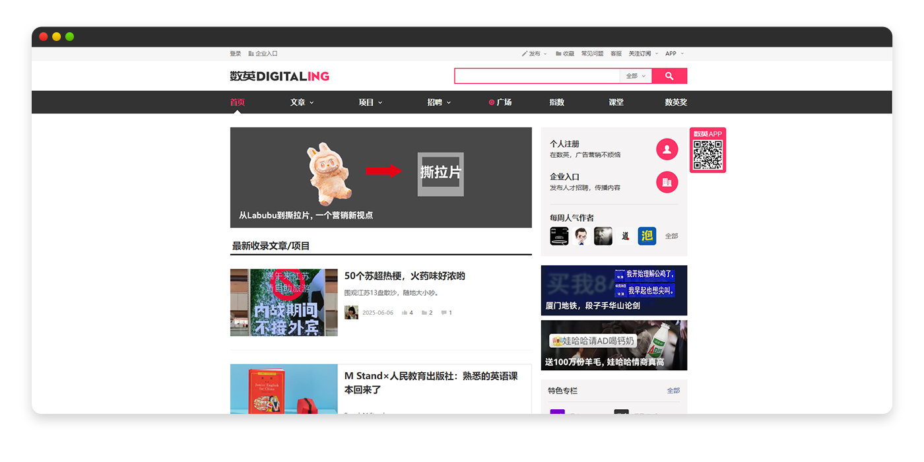Go to the 首页 tab
This screenshot has width=924, height=462.
[237, 102]
